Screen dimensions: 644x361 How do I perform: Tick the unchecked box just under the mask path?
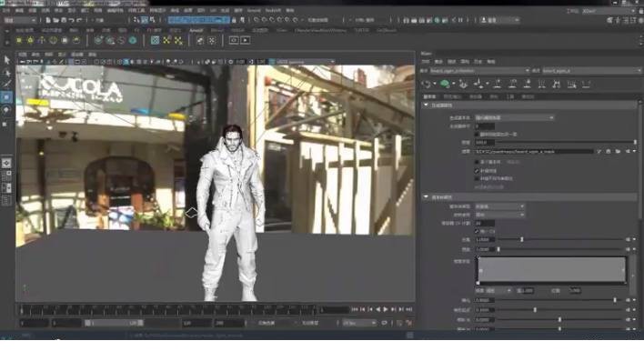pos(477,162)
